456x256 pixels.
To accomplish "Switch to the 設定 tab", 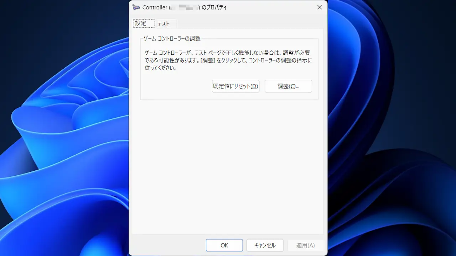I will tap(141, 23).
